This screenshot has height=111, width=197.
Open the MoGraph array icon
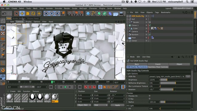click(105, 14)
